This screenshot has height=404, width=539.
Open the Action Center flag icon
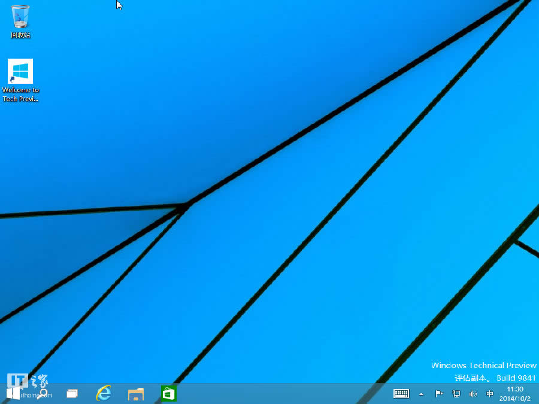(438, 394)
